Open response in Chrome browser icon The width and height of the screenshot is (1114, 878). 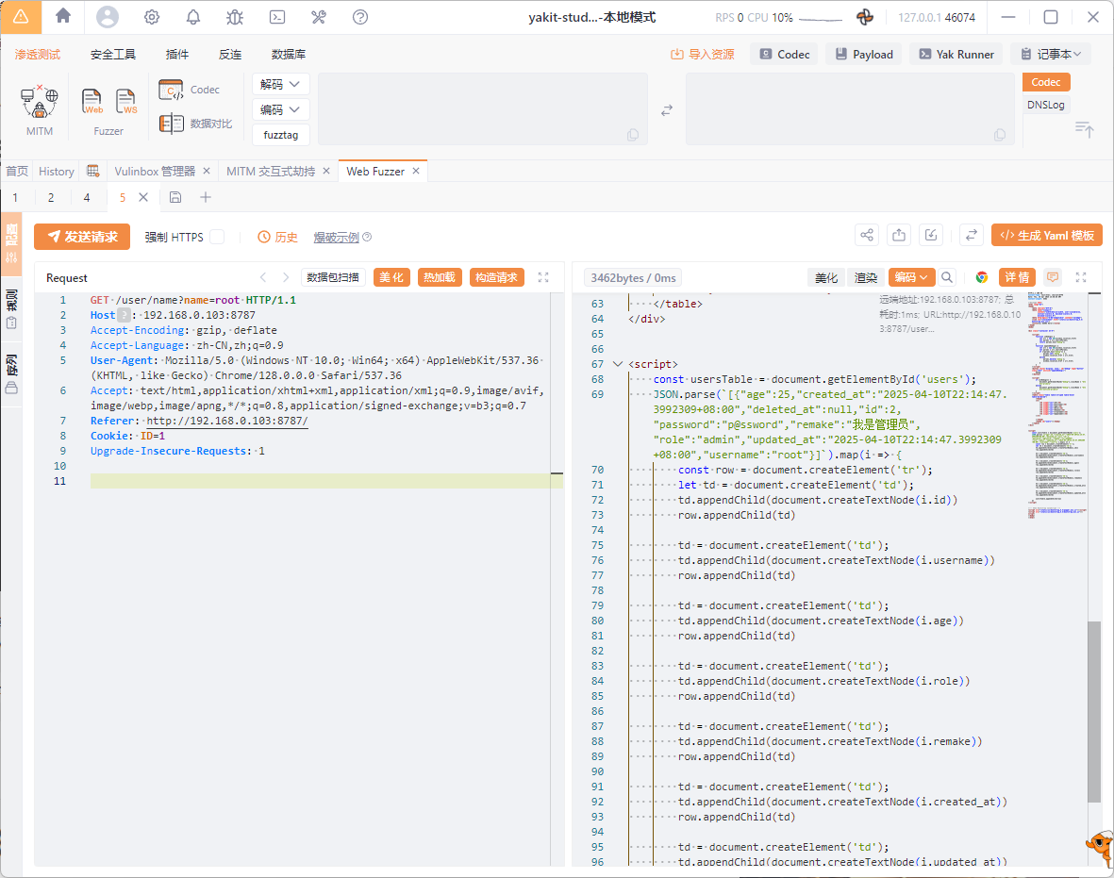(982, 277)
